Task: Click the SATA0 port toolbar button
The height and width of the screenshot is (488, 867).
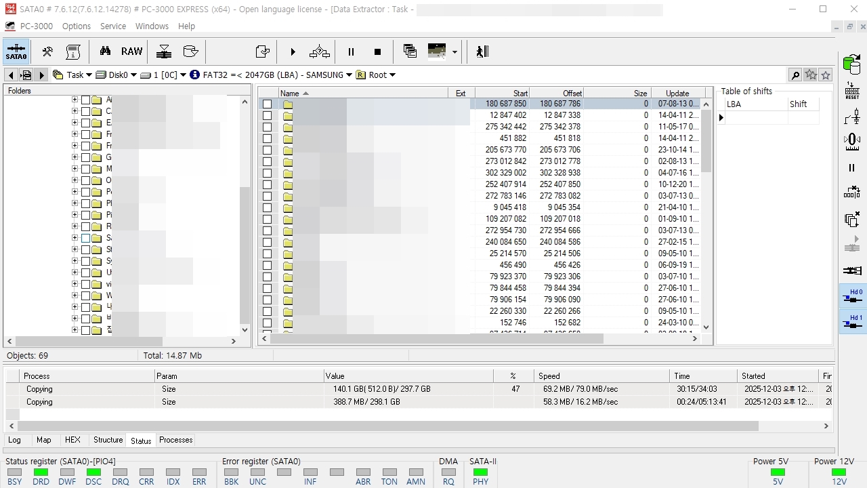Action: 16,52
